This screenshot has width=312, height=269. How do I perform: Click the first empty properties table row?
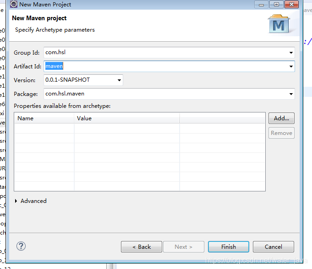140,129
